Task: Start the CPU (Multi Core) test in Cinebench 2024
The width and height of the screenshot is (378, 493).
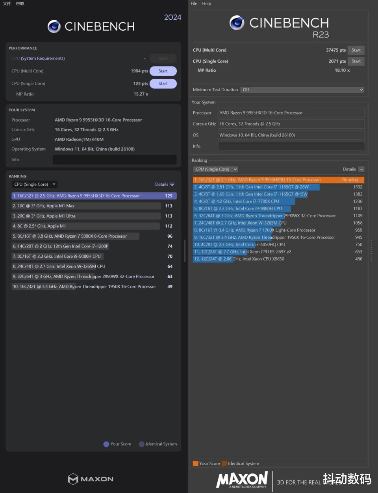Action: pos(163,71)
